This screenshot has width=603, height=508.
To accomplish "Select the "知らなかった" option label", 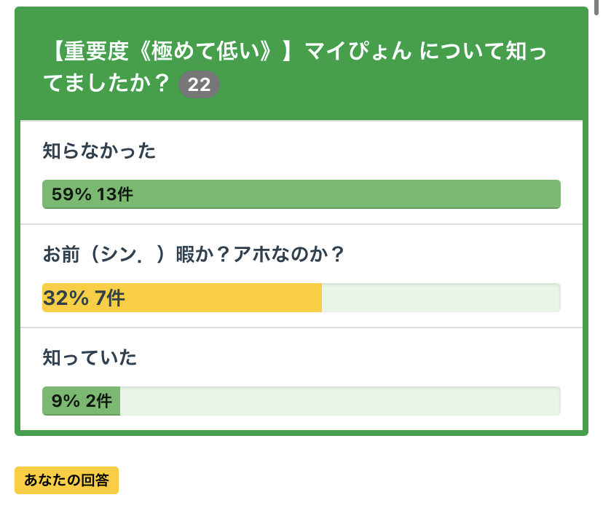I will pos(99,151).
